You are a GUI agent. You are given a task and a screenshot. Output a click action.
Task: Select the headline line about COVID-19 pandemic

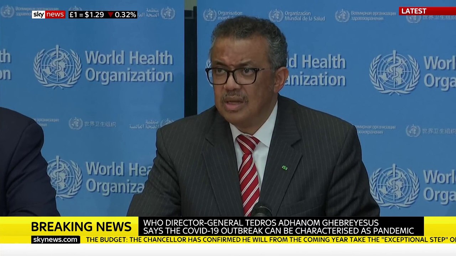[x=279, y=231]
